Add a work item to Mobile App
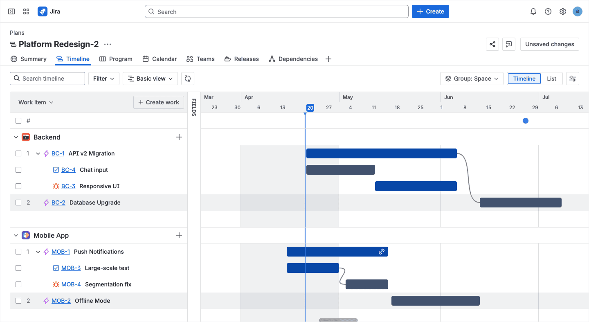 (x=179, y=235)
